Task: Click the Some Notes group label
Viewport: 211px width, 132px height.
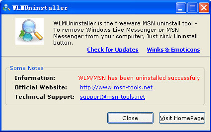Action: pos(27,68)
